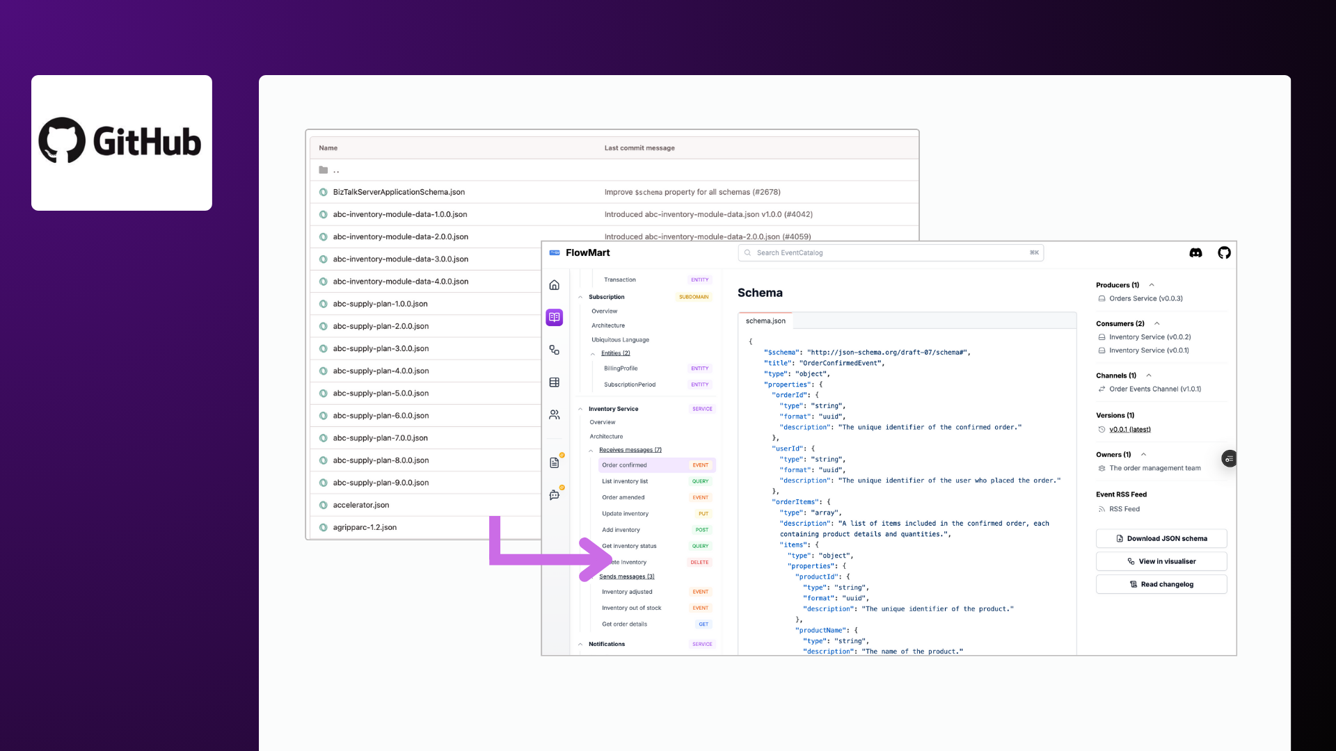Select Order amended event in tree
This screenshot has width=1336, height=751.
623,497
